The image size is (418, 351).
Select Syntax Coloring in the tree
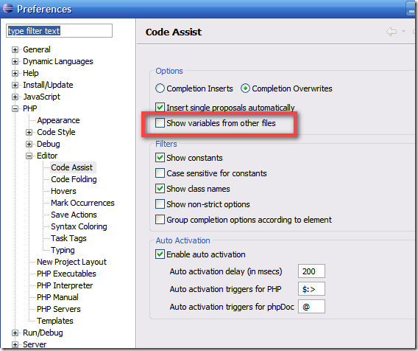click(79, 226)
